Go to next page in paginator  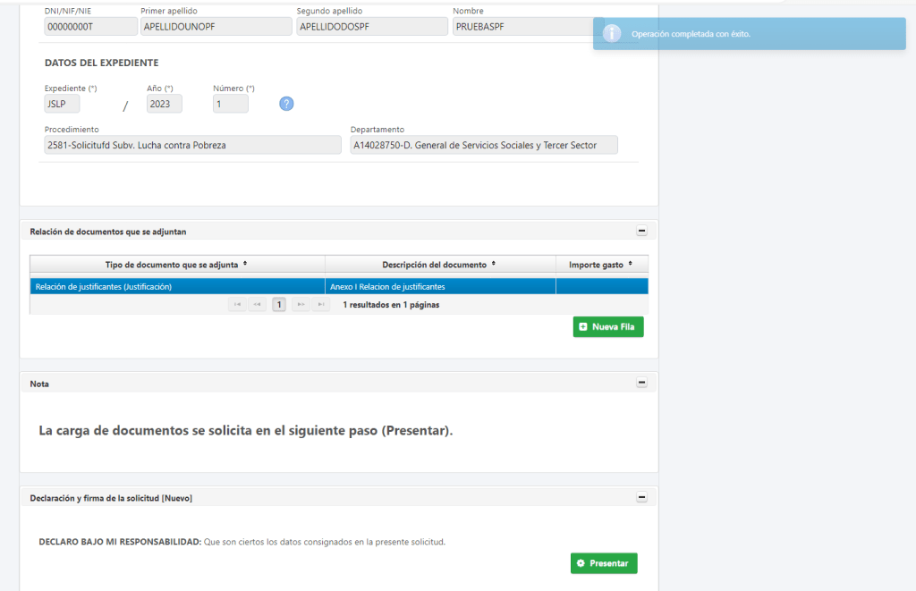(301, 305)
